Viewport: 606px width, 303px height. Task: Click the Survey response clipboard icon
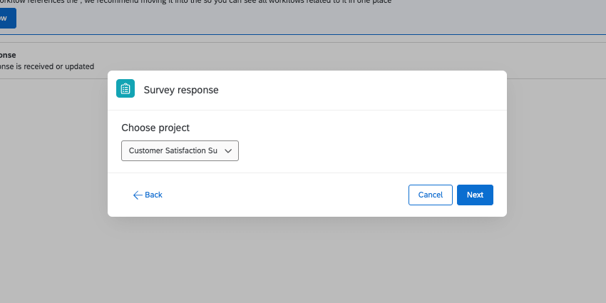pyautogui.click(x=125, y=89)
